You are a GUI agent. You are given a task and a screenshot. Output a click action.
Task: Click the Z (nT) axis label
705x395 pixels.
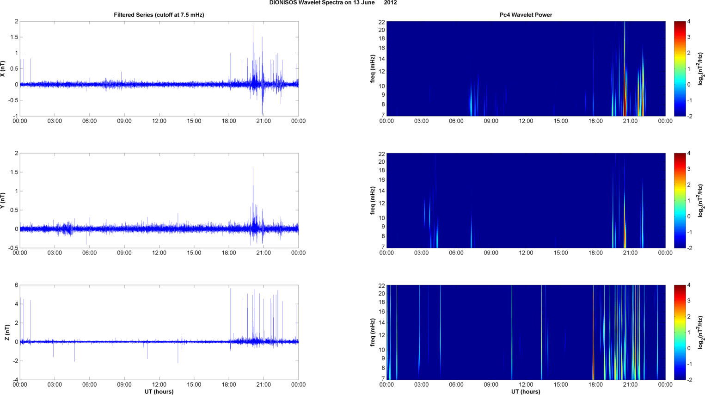[x=7, y=332]
